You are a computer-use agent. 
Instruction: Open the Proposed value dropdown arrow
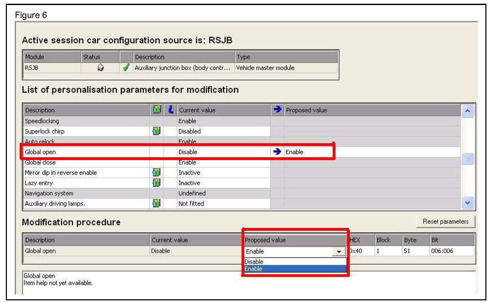tap(339, 252)
